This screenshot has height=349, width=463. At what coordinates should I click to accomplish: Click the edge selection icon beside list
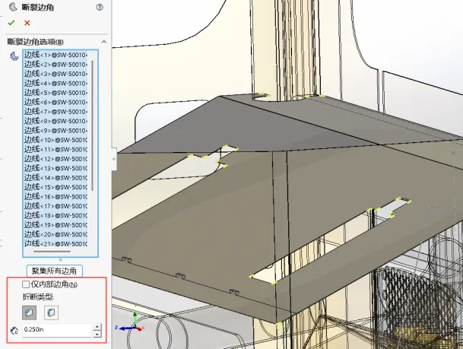click(x=12, y=56)
